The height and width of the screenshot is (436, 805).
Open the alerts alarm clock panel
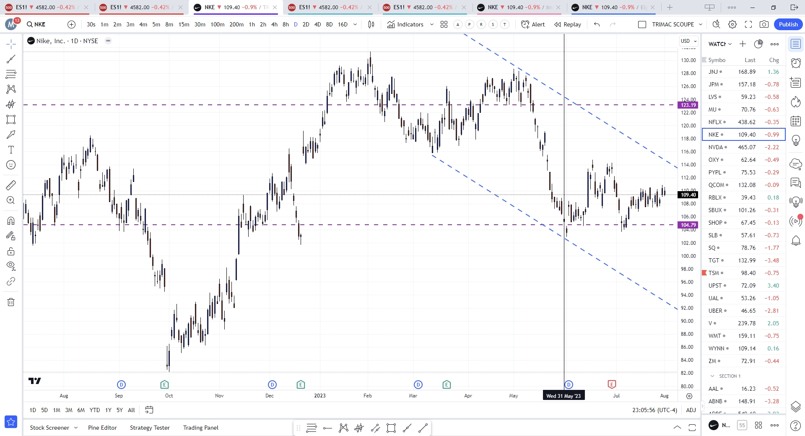796,63
